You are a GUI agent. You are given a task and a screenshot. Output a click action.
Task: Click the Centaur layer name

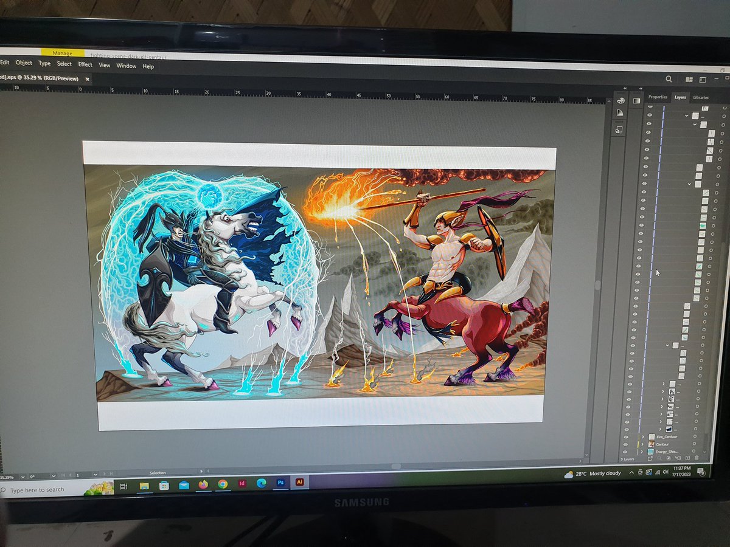(662, 444)
